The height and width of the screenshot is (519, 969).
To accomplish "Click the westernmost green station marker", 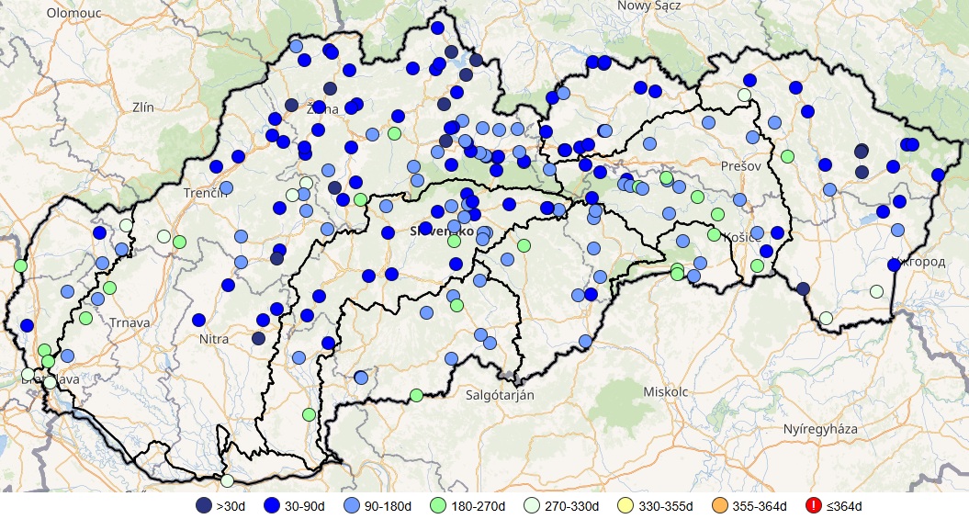I will coord(20,265).
